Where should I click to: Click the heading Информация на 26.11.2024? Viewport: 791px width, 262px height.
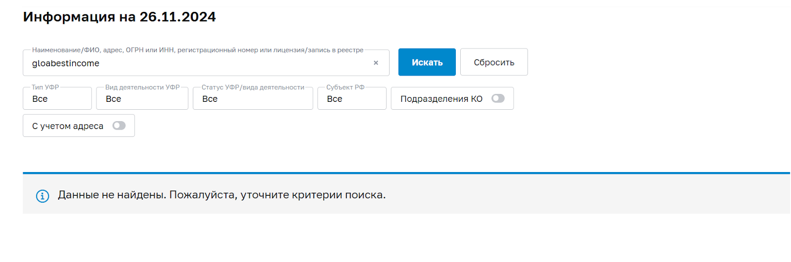(x=119, y=17)
